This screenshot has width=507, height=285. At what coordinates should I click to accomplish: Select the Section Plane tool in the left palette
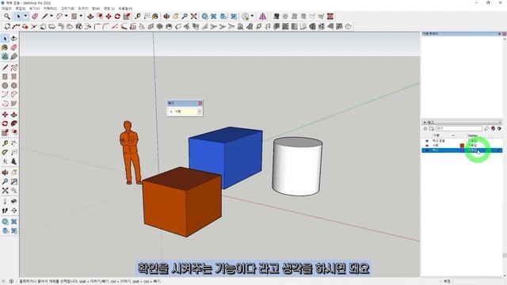(14, 211)
